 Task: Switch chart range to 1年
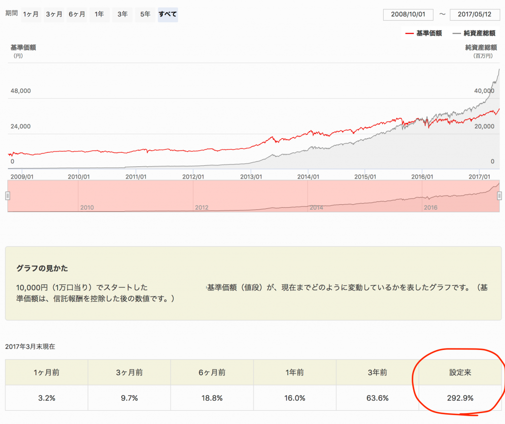99,14
